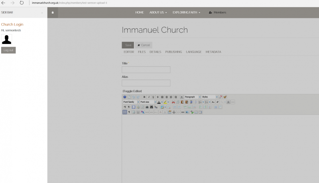
Task: Toggle strikethrough formatting
Action: click(x=158, y=97)
